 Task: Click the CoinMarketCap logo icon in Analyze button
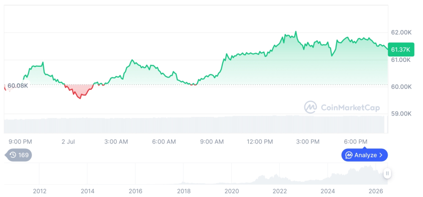pos(349,155)
